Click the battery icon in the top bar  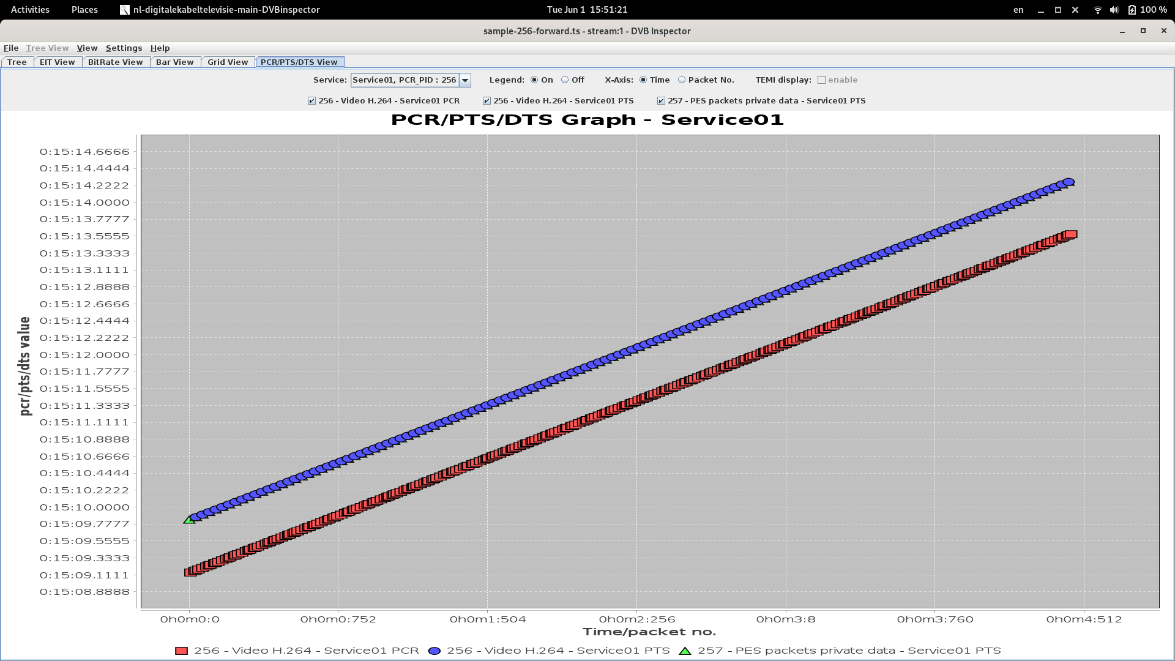pos(1133,10)
